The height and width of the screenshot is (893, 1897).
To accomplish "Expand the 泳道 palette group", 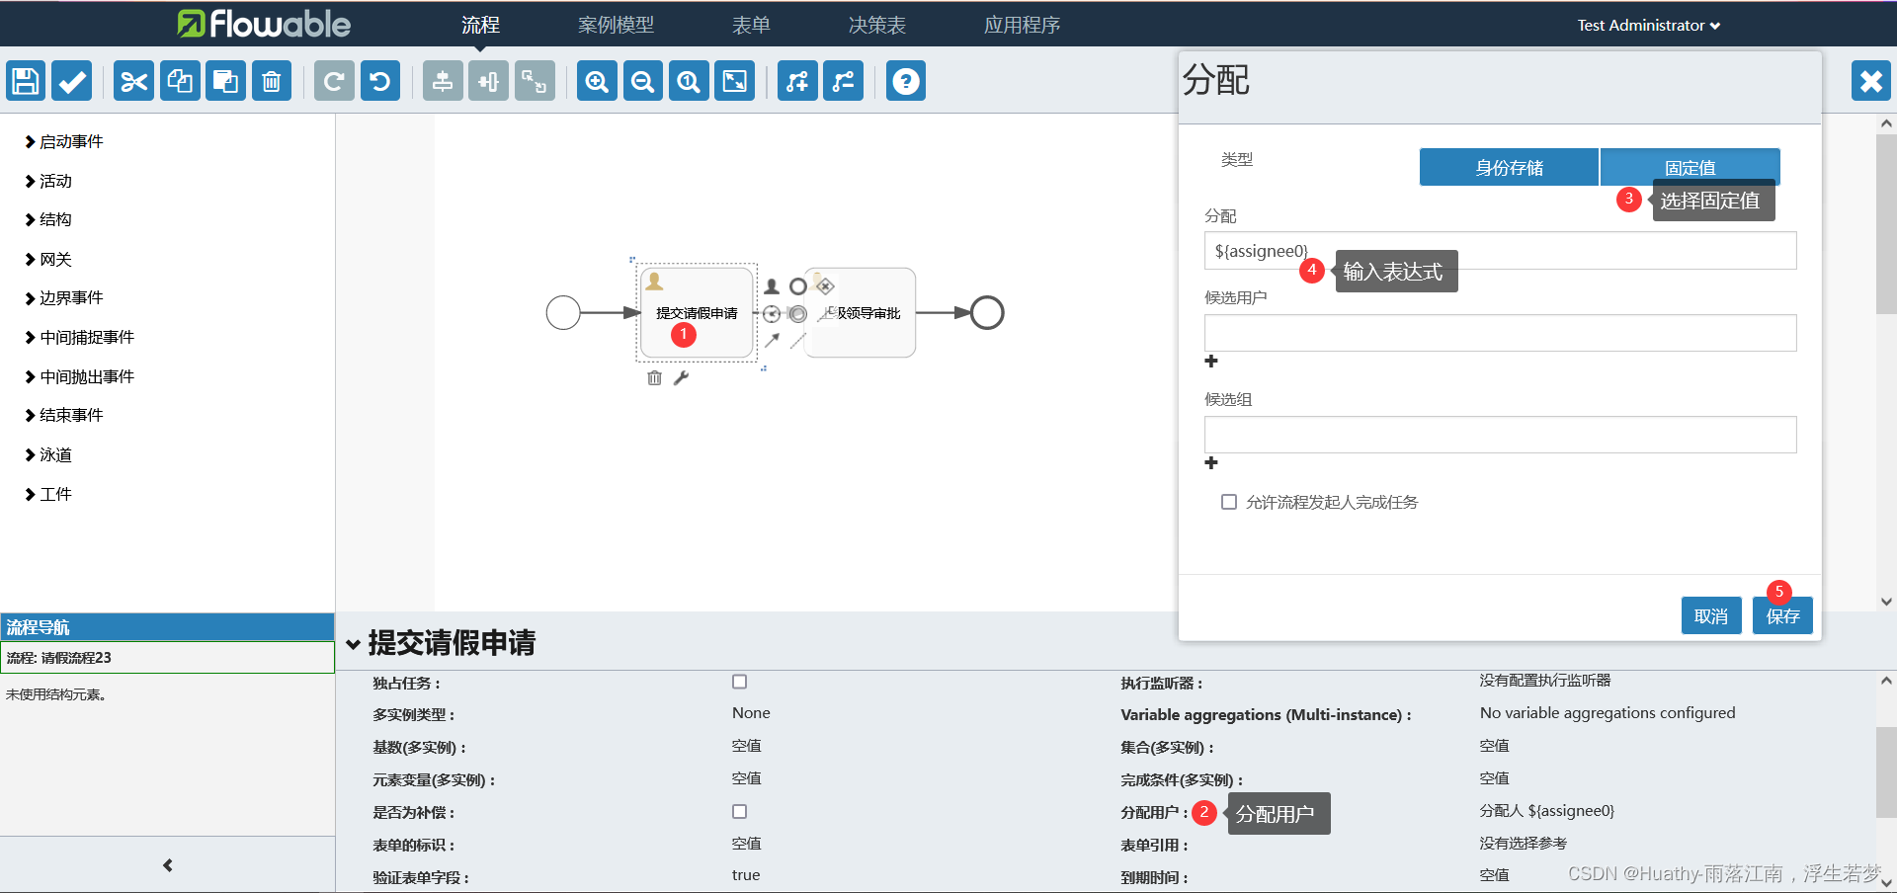I will (48, 454).
